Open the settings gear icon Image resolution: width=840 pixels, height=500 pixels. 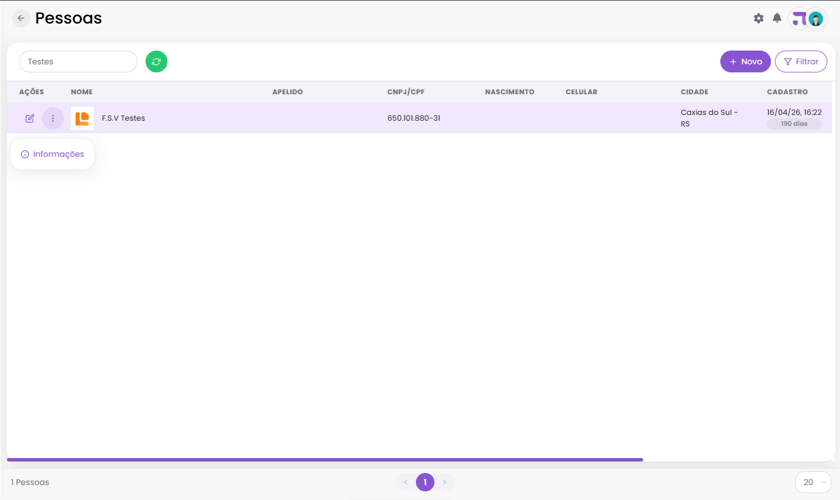[759, 18]
